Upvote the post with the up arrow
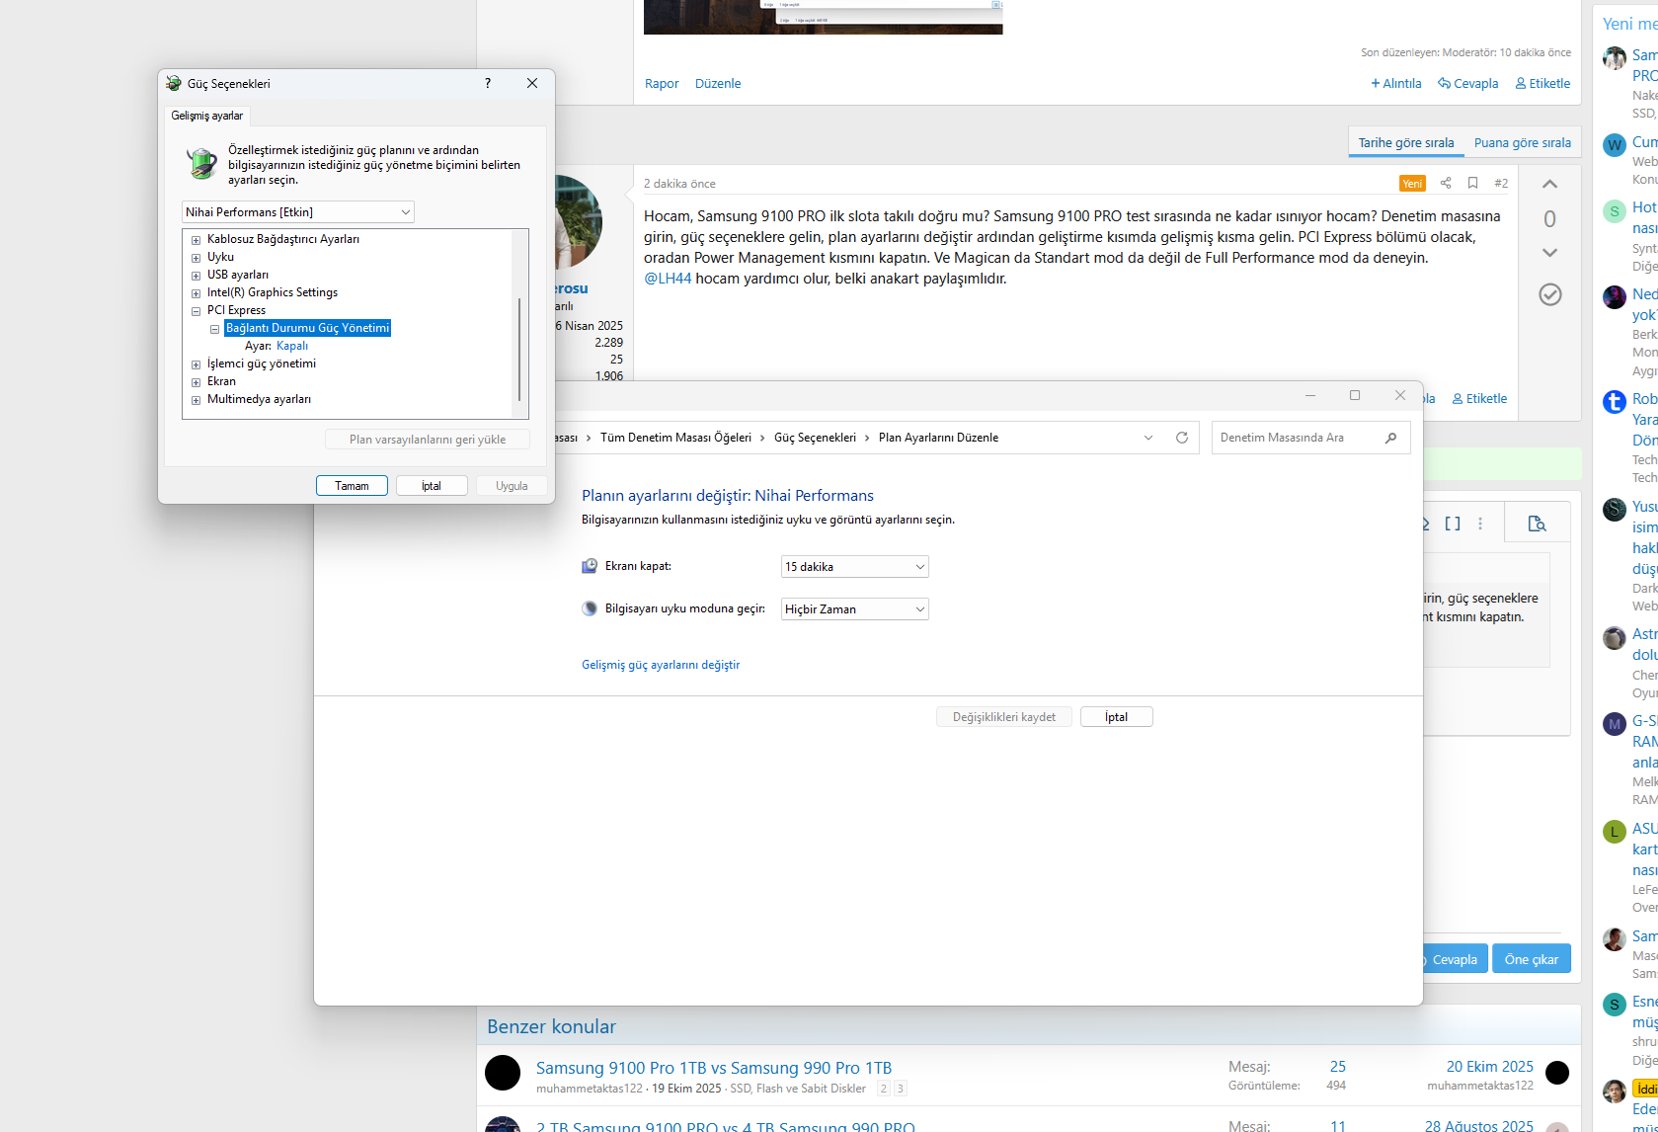1658x1132 pixels. (x=1549, y=184)
